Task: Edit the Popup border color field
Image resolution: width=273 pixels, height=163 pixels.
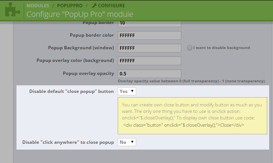Action: click(150, 36)
